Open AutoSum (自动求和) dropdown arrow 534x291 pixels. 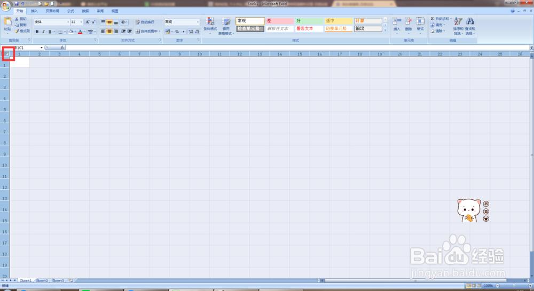click(451, 19)
